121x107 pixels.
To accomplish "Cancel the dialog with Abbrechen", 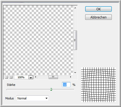I will tap(98, 17).
